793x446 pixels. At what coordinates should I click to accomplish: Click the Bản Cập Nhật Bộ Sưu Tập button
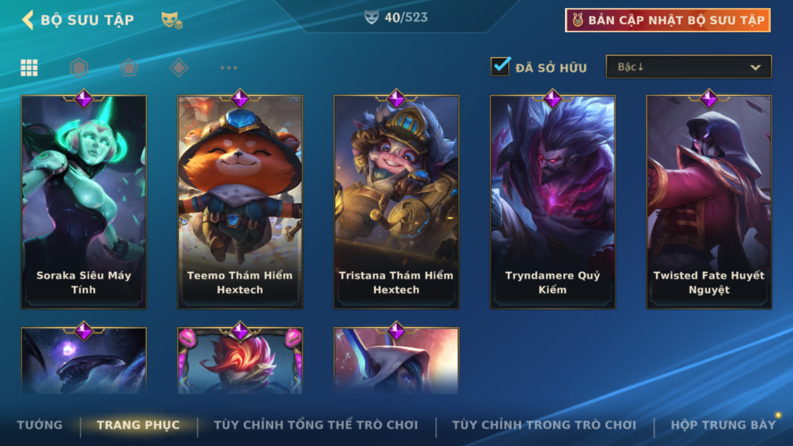pos(668,20)
